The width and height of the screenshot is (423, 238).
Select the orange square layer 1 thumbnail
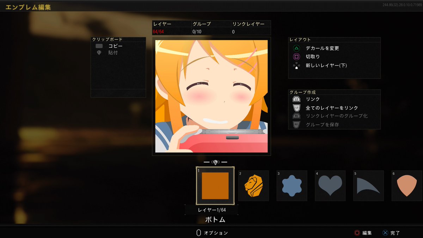pos(215,185)
